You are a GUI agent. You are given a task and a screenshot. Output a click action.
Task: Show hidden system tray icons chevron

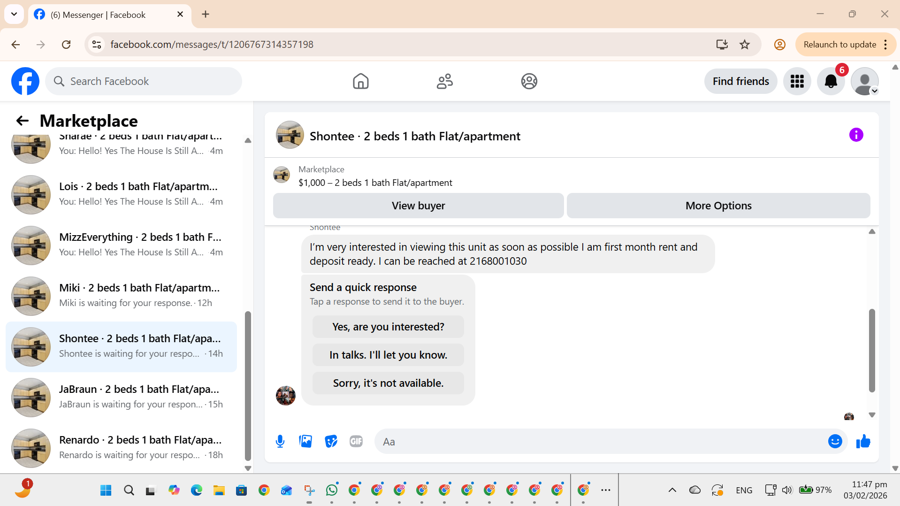point(672,490)
